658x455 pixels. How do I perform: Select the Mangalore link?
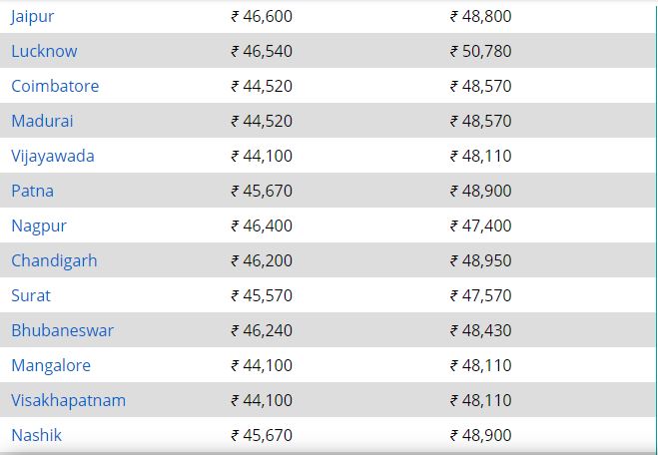[x=51, y=366]
